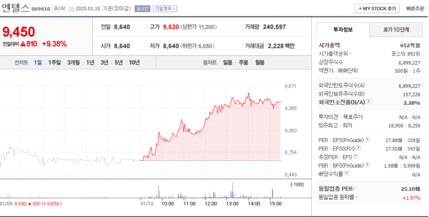Viewport: 429px width, 217px height.
Task: Click the help icon beside 배당수익률
Action: click(347, 173)
